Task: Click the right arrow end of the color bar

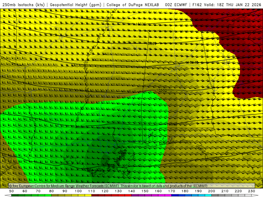Action: coord(255,195)
